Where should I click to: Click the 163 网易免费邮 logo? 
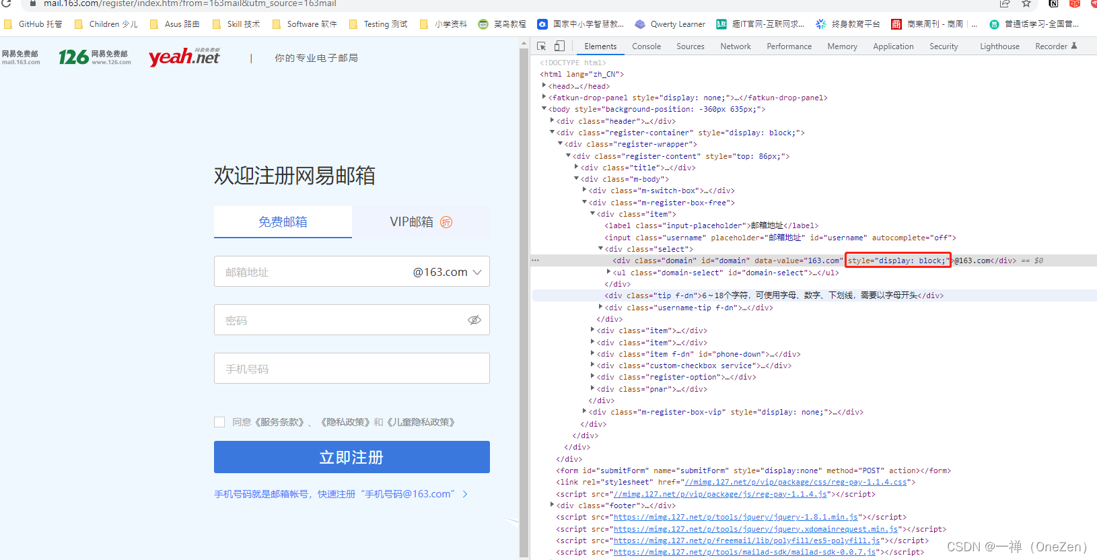(x=20, y=57)
